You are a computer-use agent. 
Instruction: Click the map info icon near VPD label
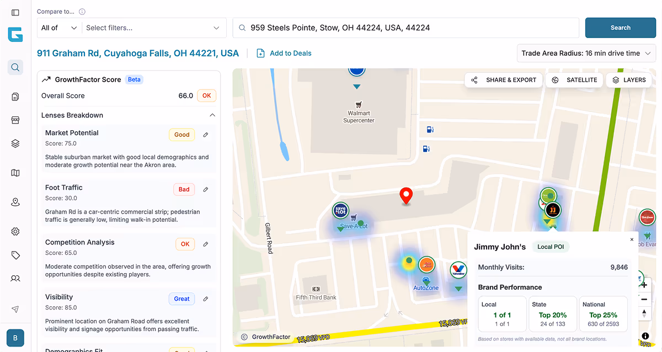coord(644,335)
